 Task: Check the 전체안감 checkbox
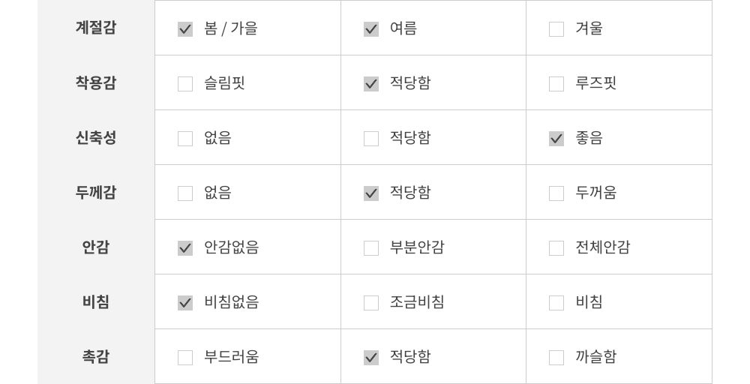556,248
